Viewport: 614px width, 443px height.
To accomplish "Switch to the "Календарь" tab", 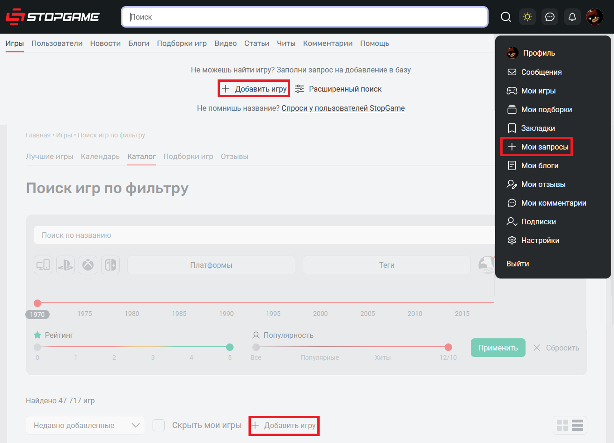I will coord(100,157).
